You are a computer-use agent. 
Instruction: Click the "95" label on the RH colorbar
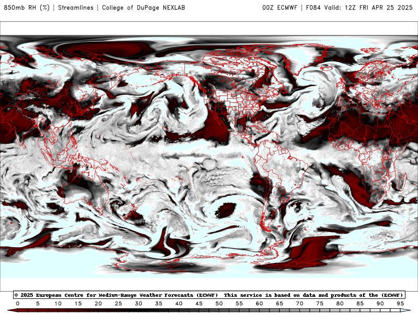(x=400, y=304)
